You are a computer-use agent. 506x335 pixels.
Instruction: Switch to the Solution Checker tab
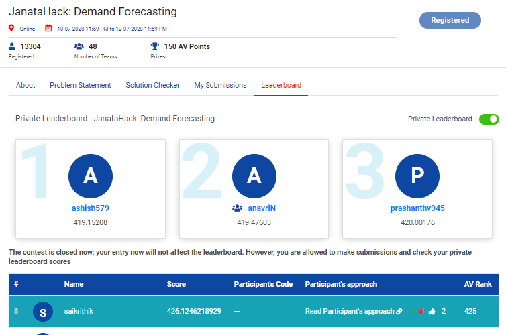tap(152, 85)
